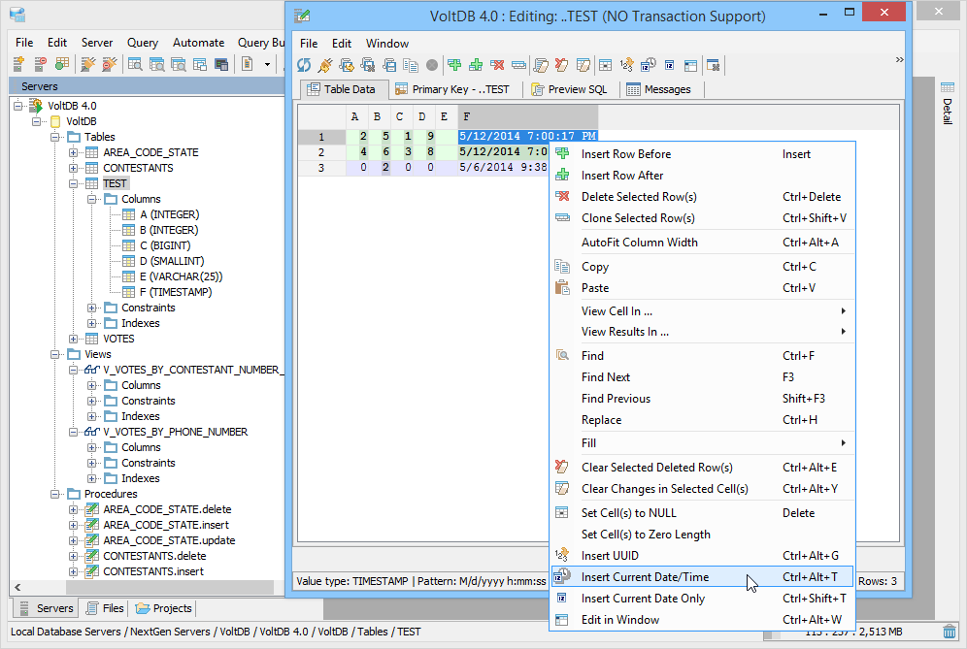Switch to the Preview SQL tab
The height and width of the screenshot is (649, 967).
569,89
